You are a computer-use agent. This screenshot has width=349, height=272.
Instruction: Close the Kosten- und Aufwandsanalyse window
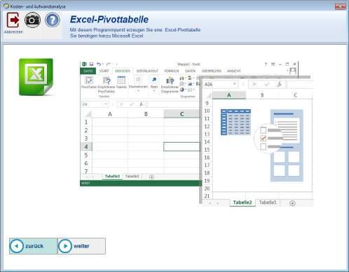(x=340, y=6)
